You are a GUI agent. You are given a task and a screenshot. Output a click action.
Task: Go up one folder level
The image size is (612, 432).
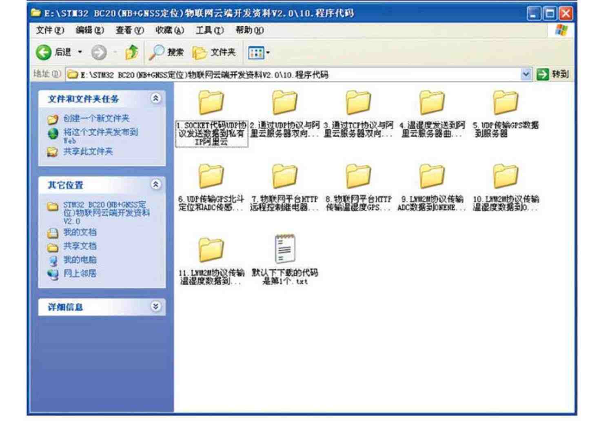131,52
